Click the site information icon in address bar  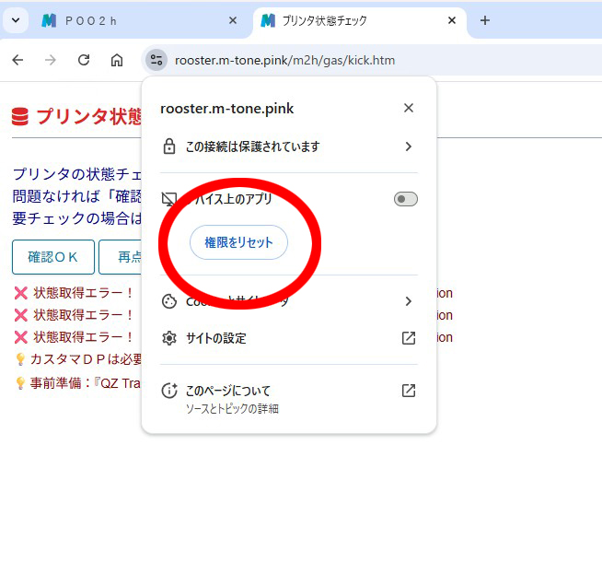(155, 60)
